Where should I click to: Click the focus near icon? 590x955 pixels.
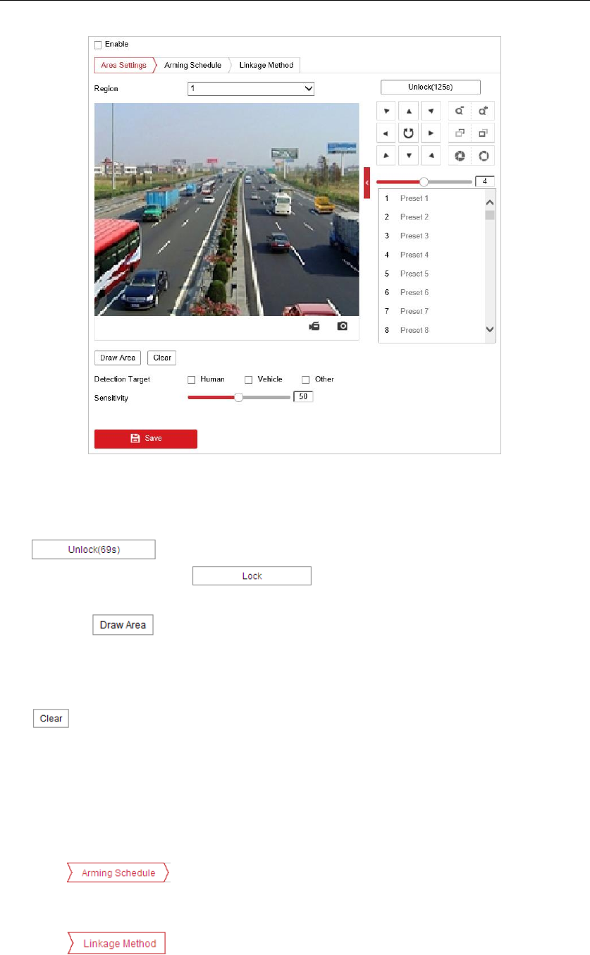point(459,133)
